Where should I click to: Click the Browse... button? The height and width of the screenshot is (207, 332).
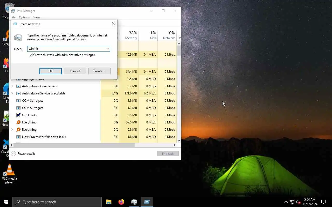(100, 71)
